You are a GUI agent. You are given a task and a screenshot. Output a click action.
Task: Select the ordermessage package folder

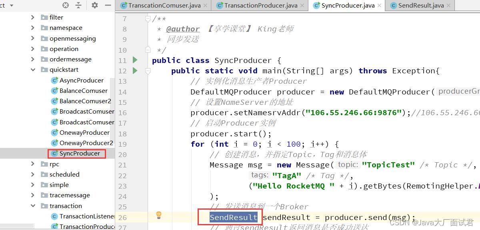click(x=66, y=59)
